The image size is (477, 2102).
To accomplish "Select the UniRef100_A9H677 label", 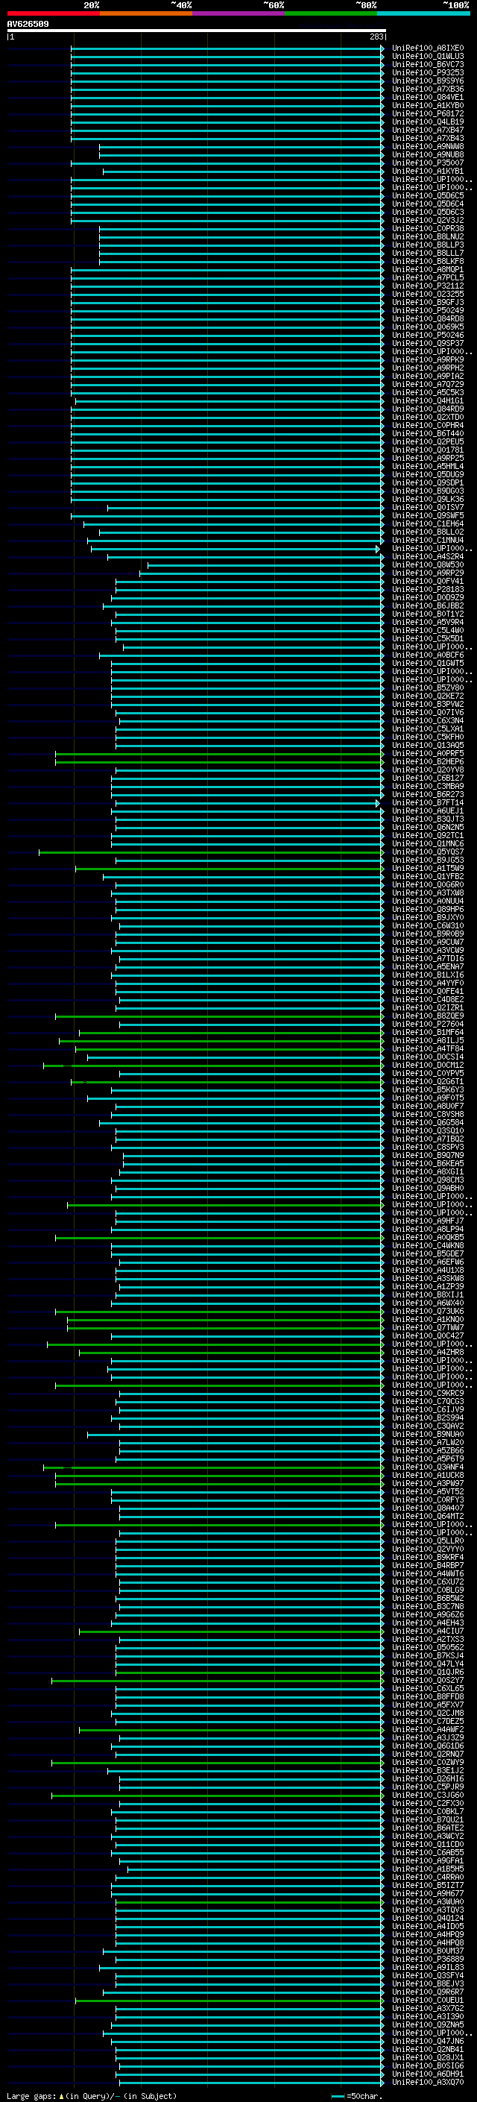I will [x=428, y=1893].
